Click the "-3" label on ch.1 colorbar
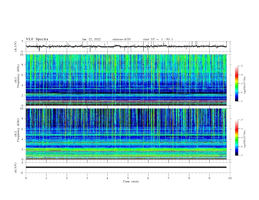 (x=241, y=66)
